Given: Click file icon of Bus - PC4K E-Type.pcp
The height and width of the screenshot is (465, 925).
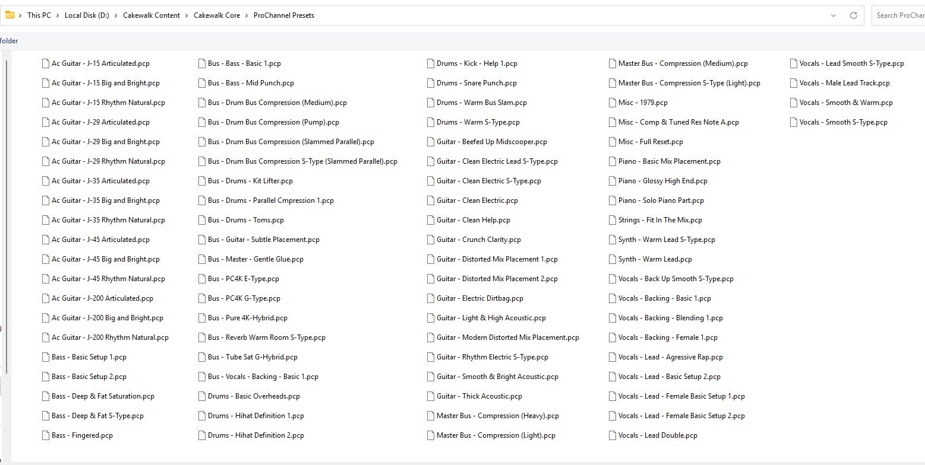Looking at the screenshot, I should click(202, 279).
